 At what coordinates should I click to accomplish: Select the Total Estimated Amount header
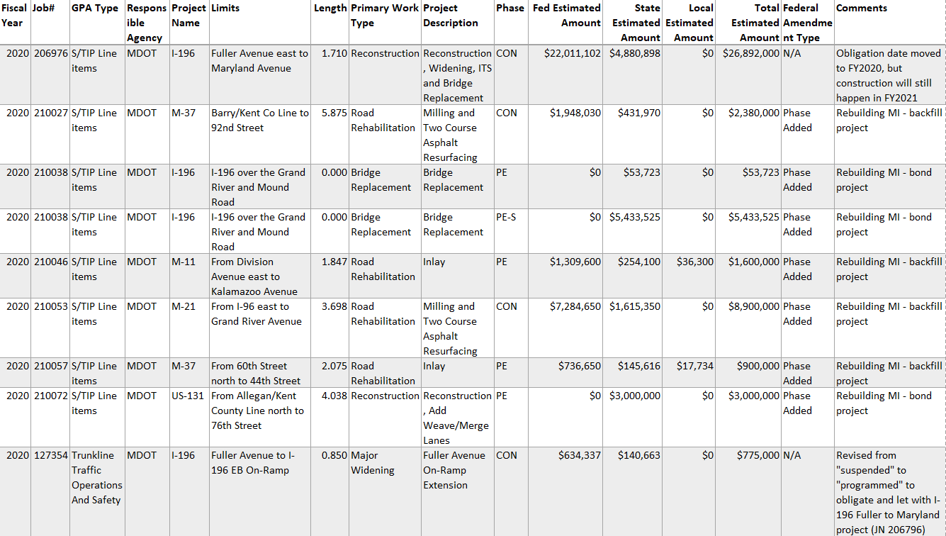pos(748,23)
